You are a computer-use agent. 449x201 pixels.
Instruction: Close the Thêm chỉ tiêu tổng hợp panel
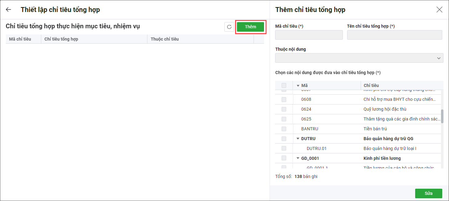pos(439,10)
